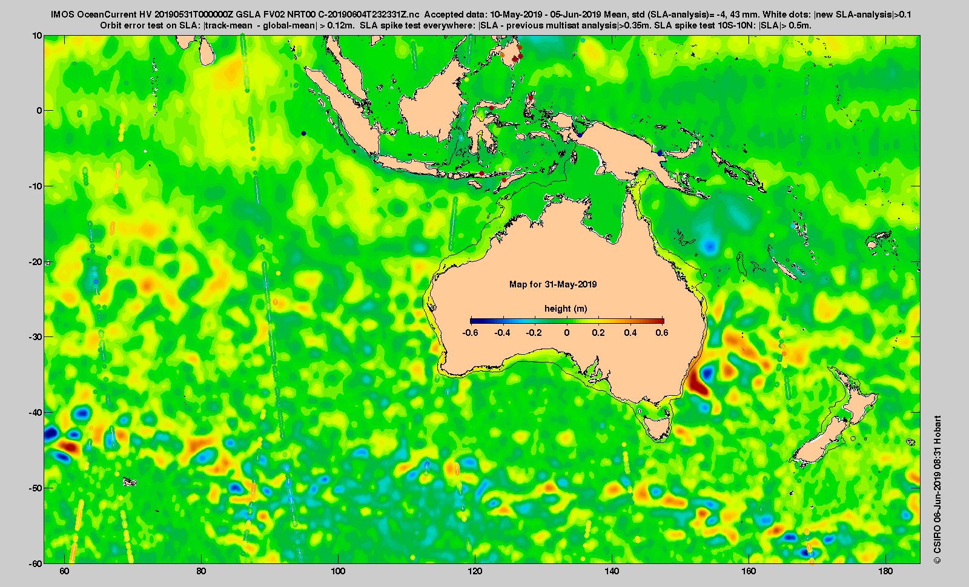Click the IMOS OceanCurrent title line

click(x=481, y=15)
